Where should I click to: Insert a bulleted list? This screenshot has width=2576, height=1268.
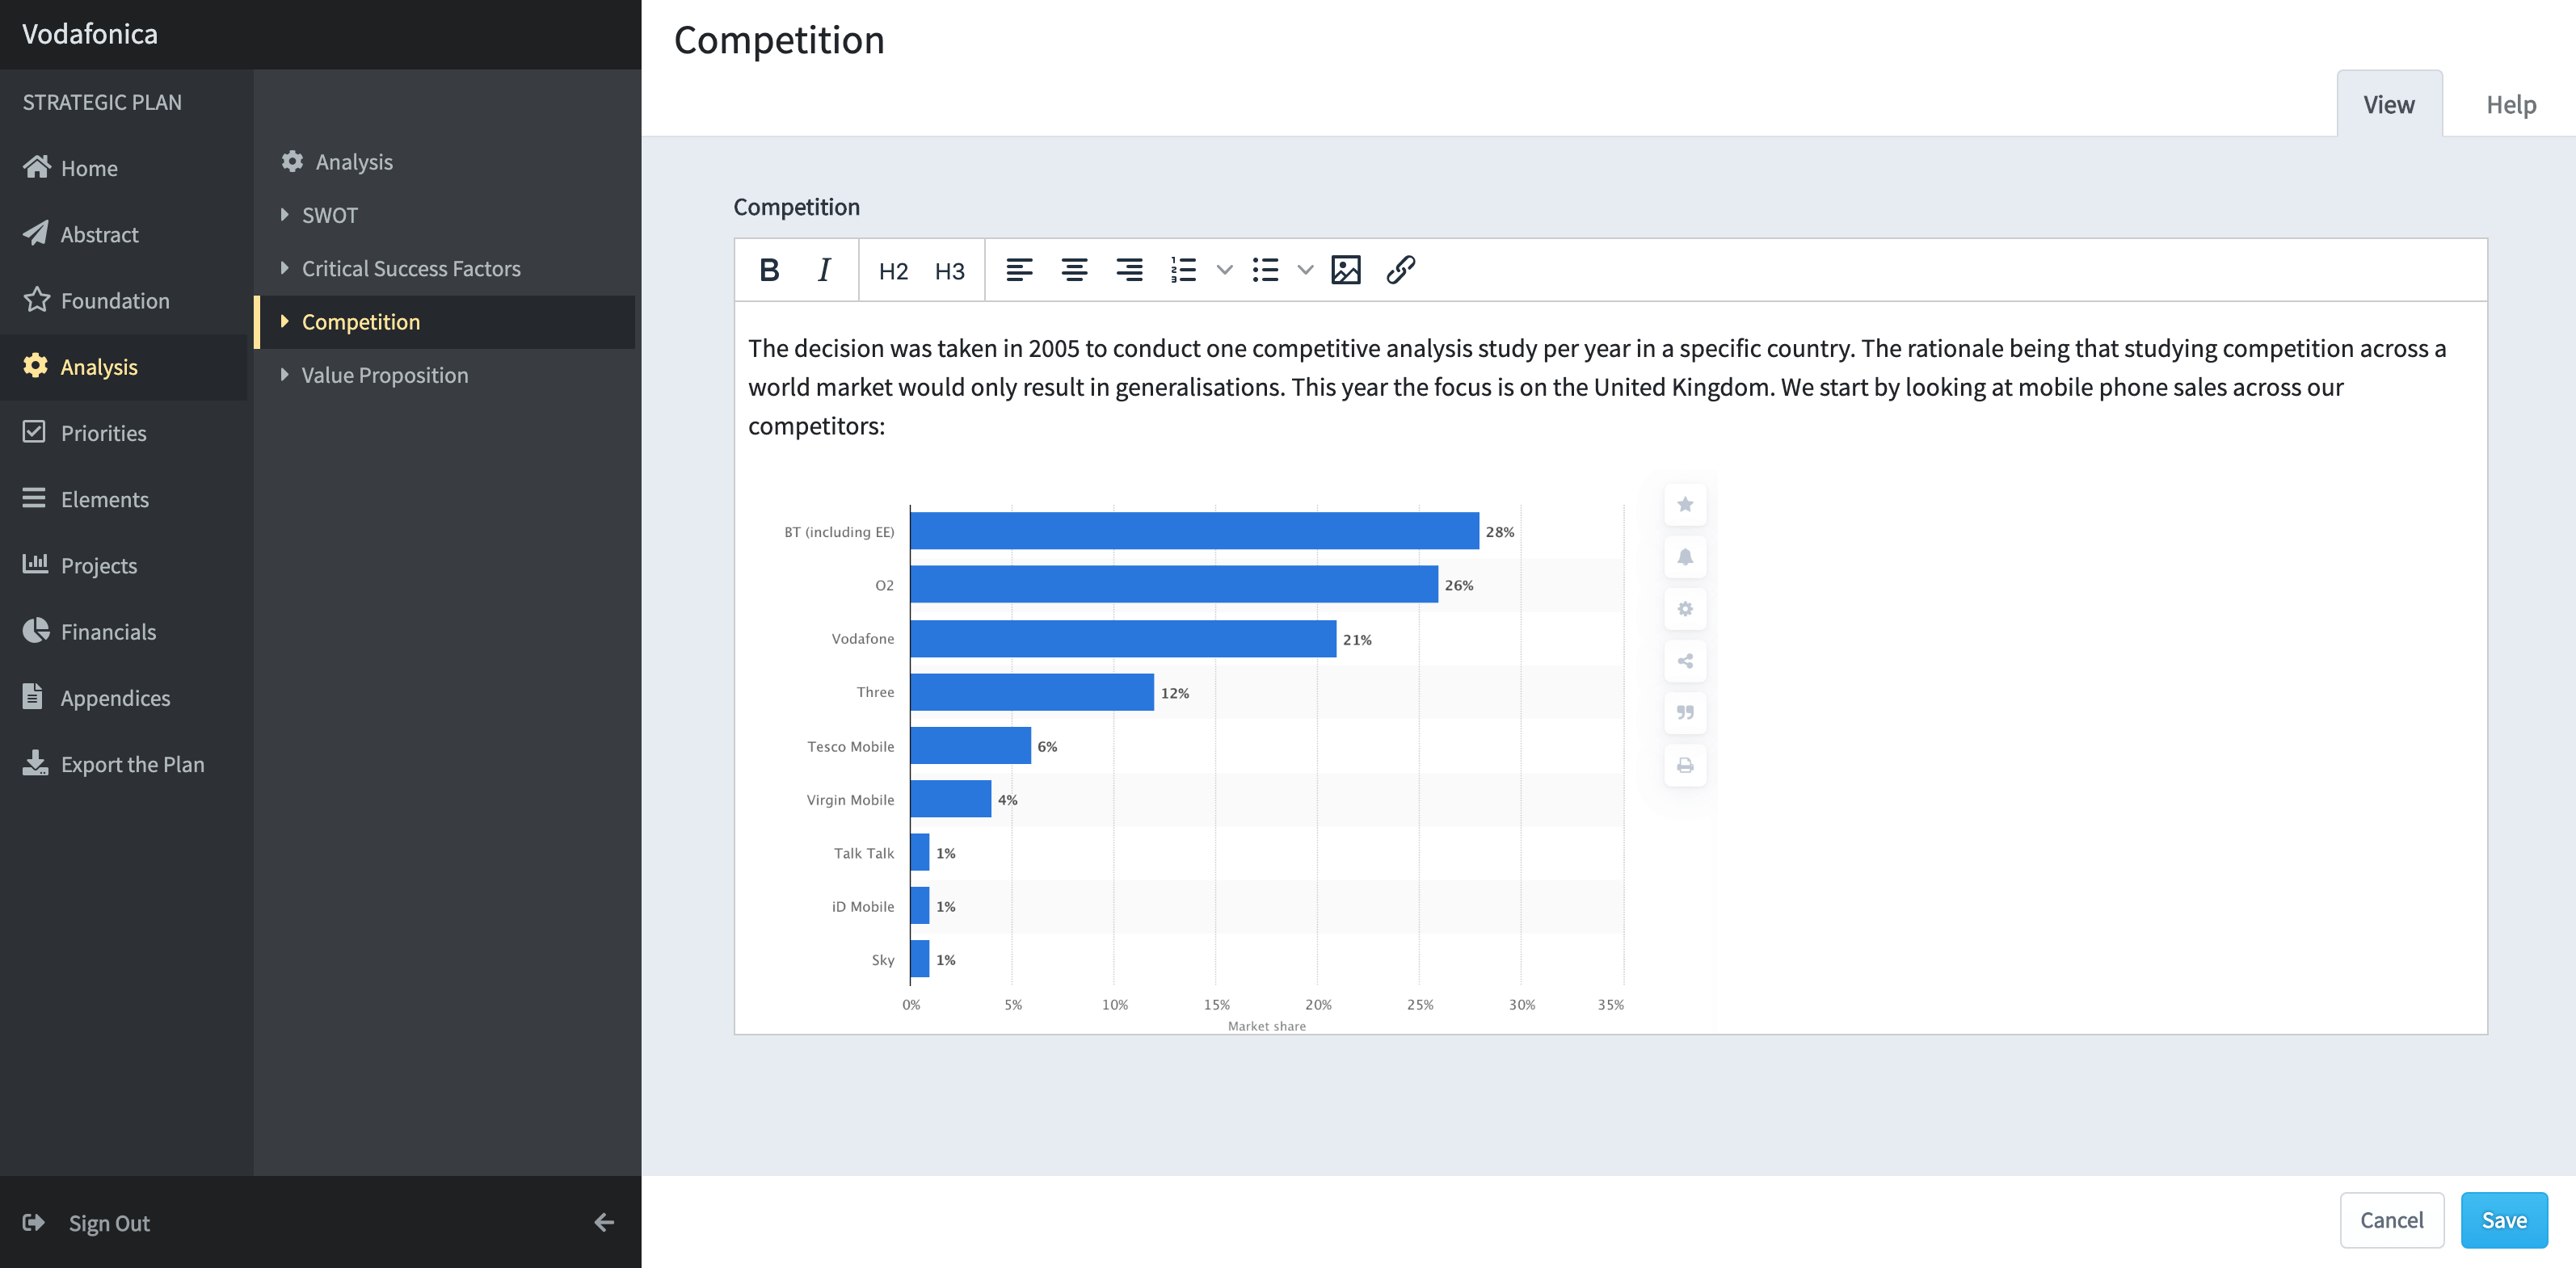(x=1265, y=270)
